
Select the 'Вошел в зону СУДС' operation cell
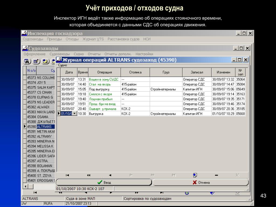(x=105, y=80)
